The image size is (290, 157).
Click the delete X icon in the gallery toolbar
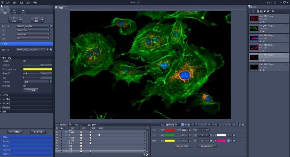(265, 11)
